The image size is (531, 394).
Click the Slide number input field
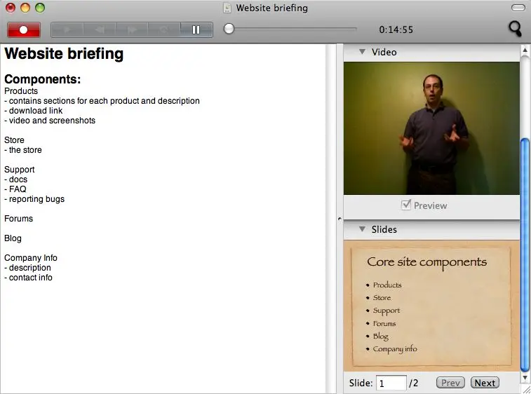point(391,383)
